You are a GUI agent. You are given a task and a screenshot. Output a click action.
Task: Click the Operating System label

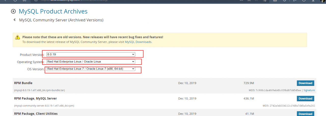tap(31, 62)
